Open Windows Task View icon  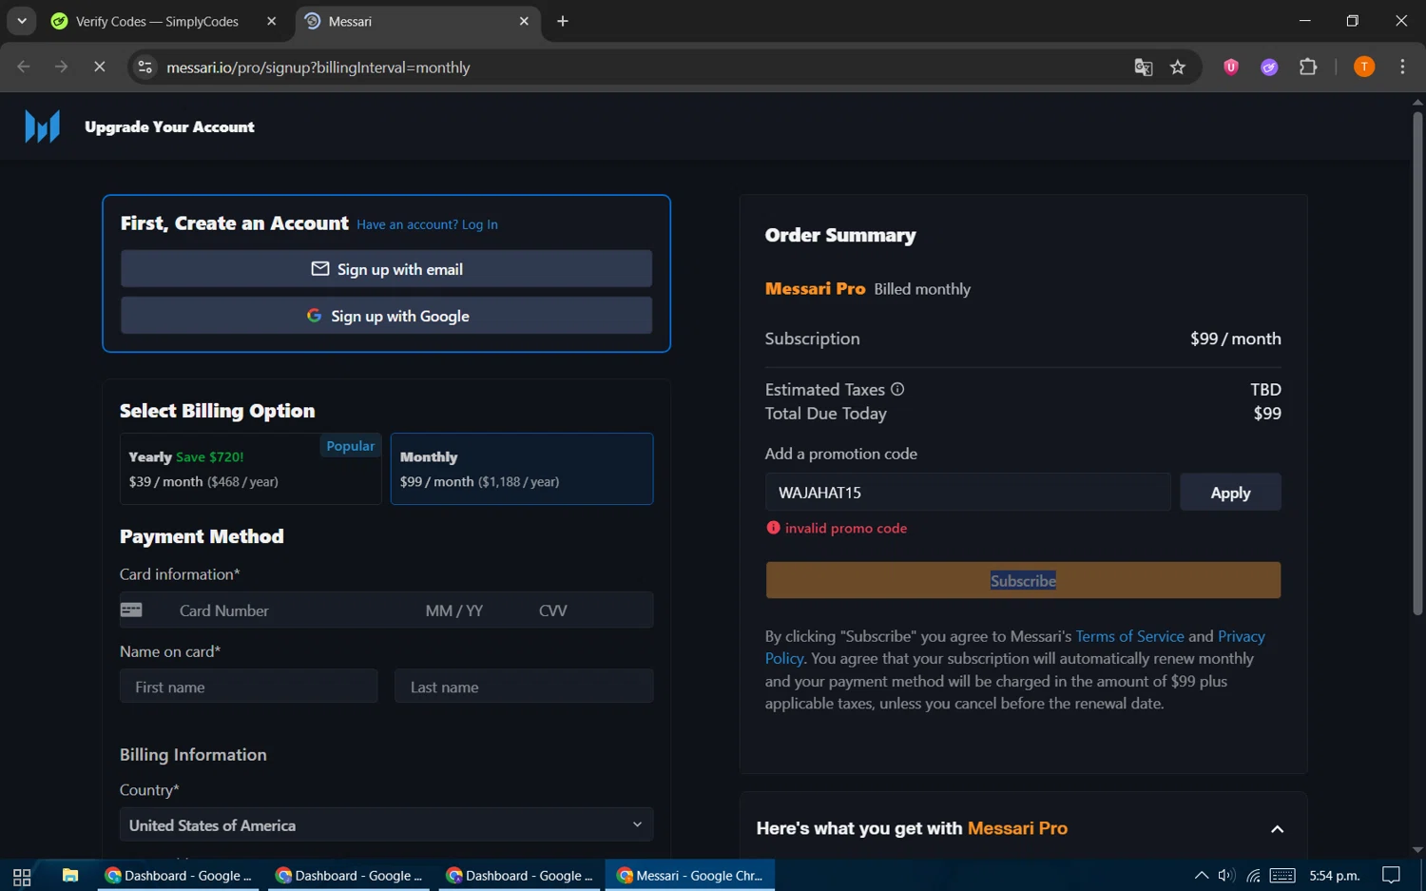pos(22,876)
